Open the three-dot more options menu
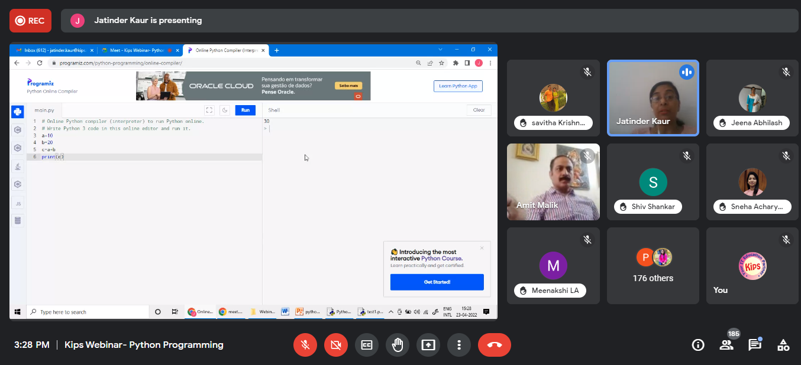The image size is (801, 365). (x=459, y=345)
